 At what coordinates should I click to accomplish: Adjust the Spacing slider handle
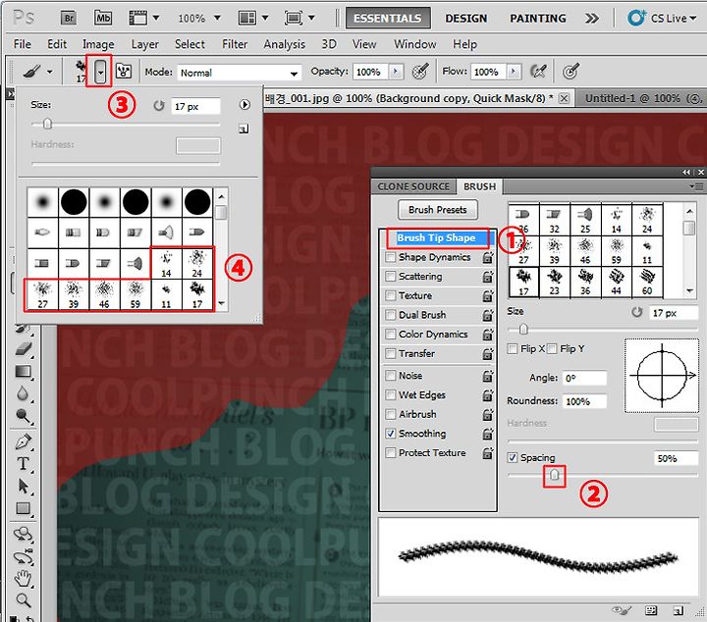[554, 475]
